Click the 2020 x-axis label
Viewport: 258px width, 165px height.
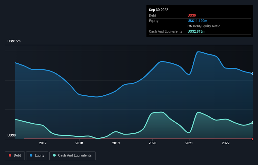click(x=152, y=143)
